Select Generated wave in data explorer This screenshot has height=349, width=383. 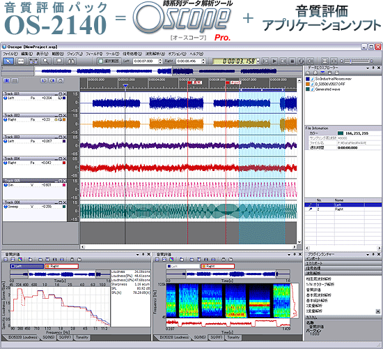click(x=327, y=89)
